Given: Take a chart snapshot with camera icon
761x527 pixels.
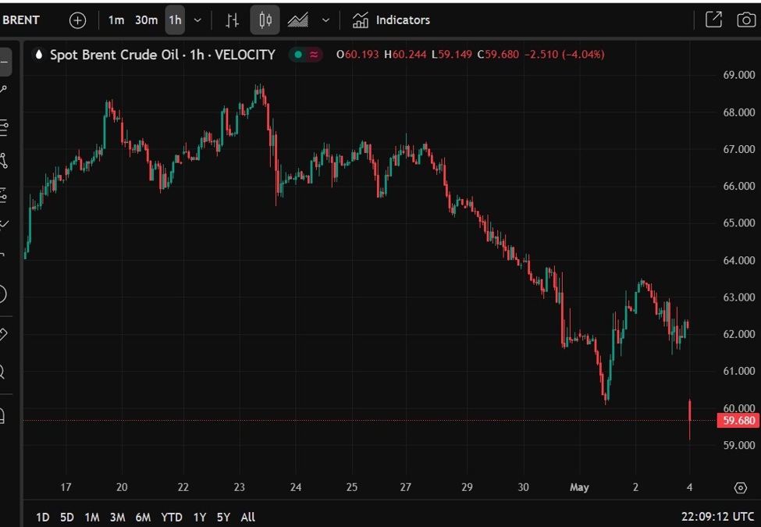Looking at the screenshot, I should click(x=746, y=20).
